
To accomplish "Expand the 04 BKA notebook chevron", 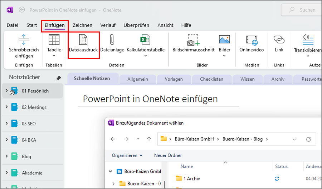I will (6, 140).
